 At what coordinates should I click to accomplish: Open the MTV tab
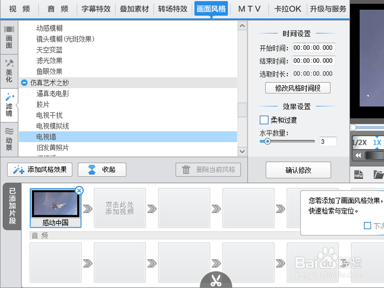[x=249, y=9]
